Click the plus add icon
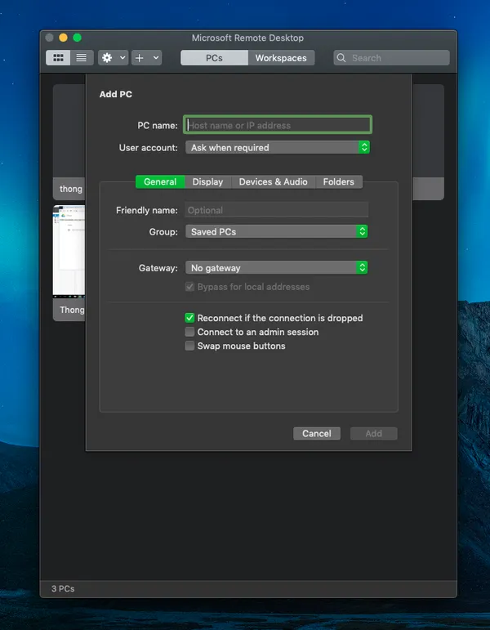The height and width of the screenshot is (630, 490). (x=140, y=58)
